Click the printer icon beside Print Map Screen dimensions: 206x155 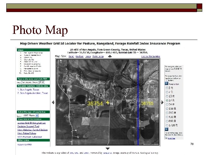click(x=166, y=138)
